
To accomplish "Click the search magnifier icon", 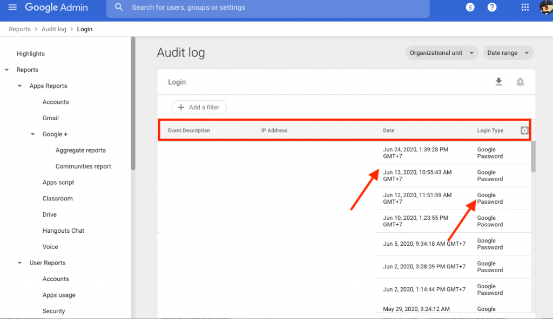I will 119,8.
